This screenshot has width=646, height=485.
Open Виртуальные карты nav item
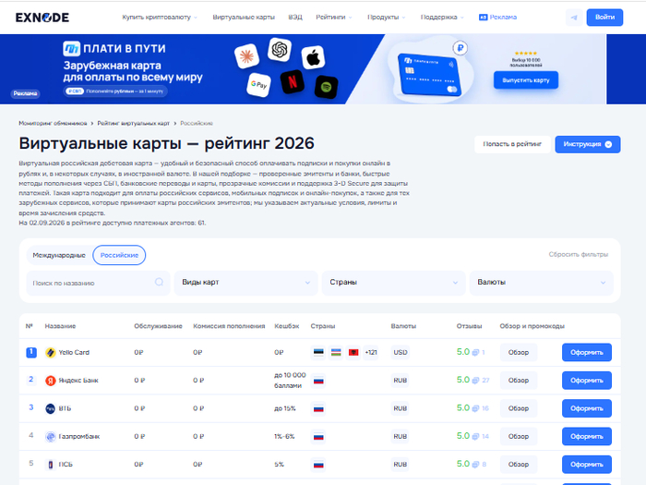(244, 18)
